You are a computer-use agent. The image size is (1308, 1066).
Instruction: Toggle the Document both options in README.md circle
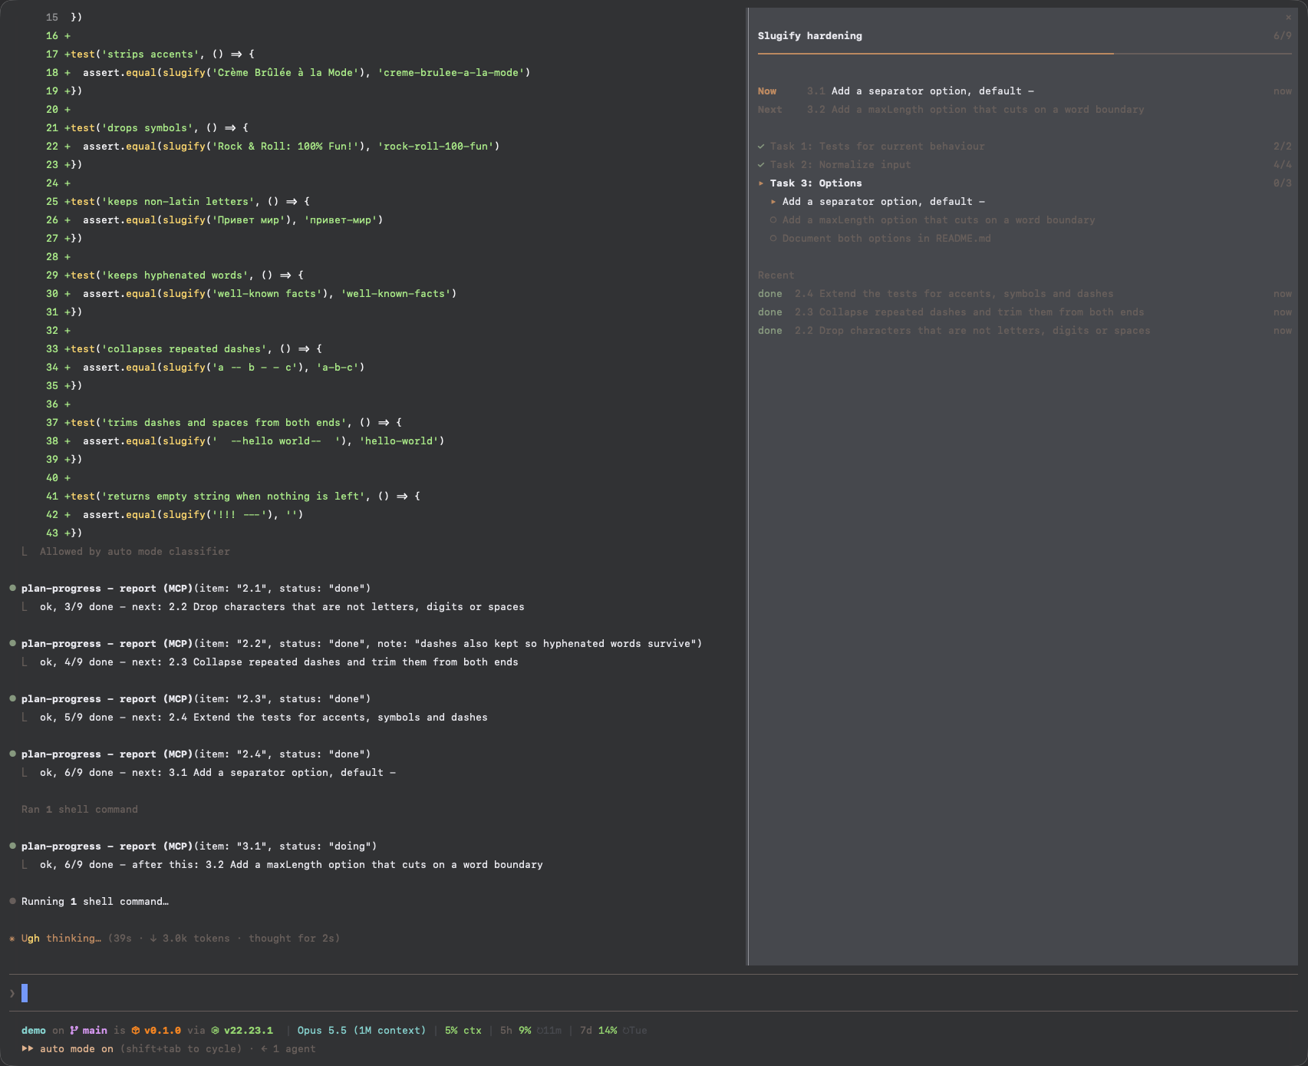coord(773,239)
